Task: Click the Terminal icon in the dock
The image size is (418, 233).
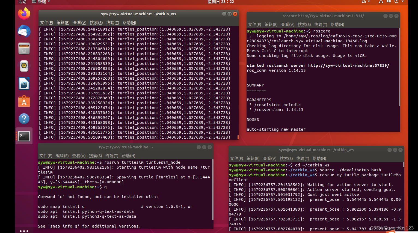Action: click(x=24, y=136)
